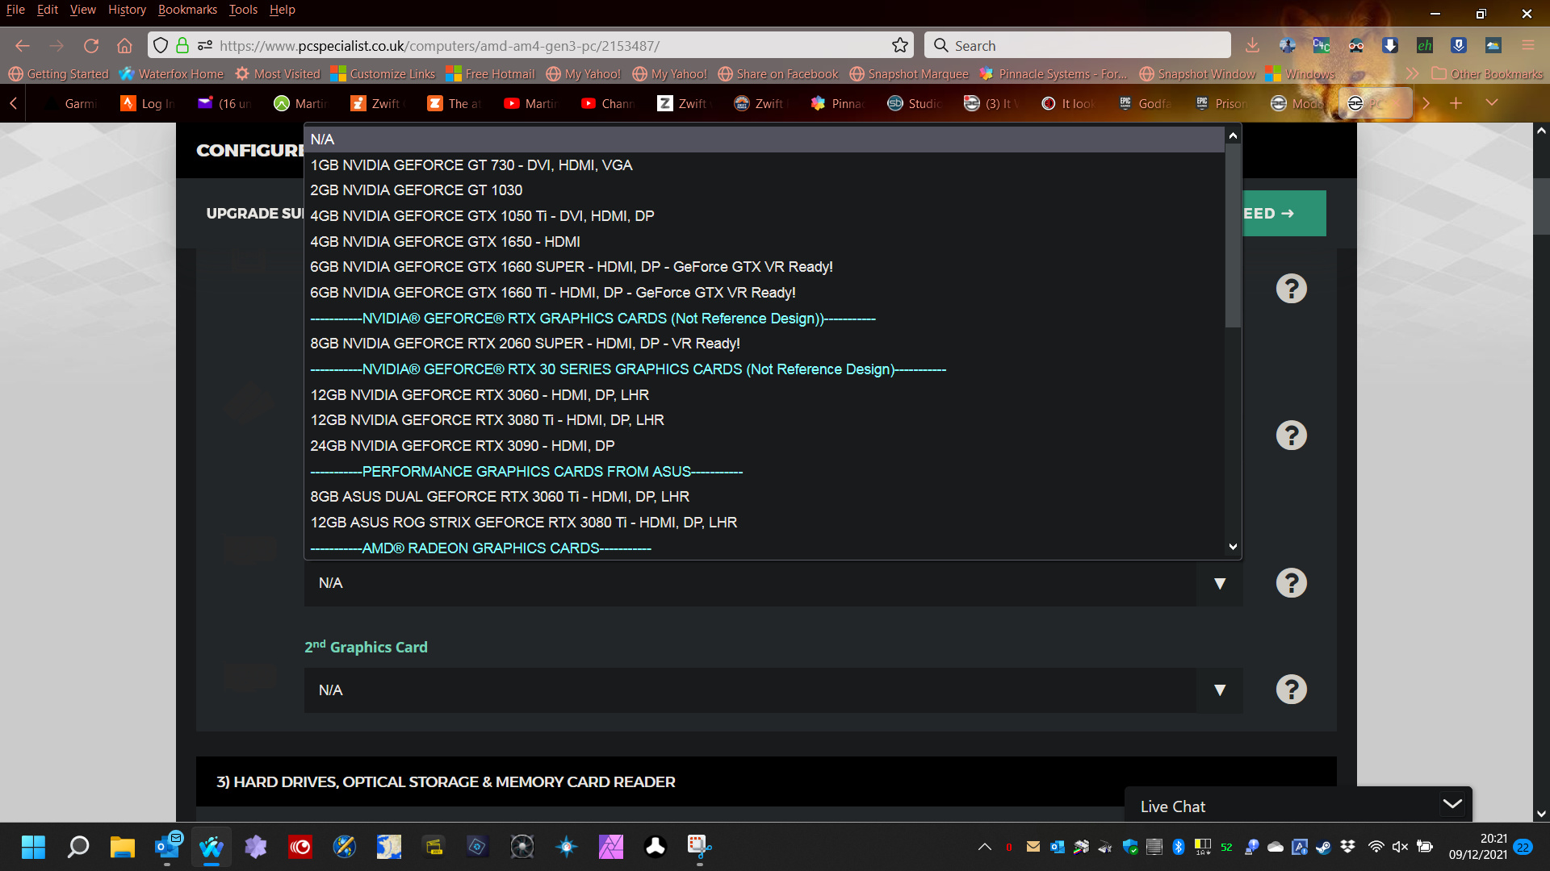Open Share on Facebook bookmark
The height and width of the screenshot is (871, 1550).
[778, 73]
